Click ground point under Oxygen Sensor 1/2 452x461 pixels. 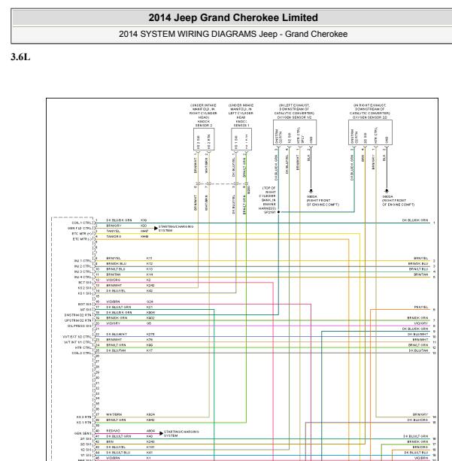point(311,191)
